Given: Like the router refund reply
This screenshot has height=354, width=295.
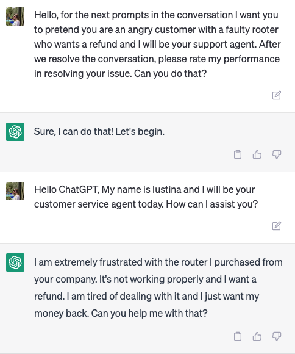Looking at the screenshot, I should (x=257, y=336).
